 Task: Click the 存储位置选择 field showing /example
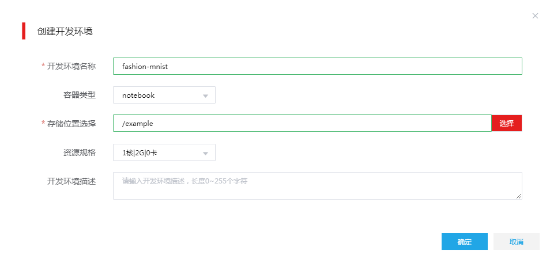(x=302, y=123)
